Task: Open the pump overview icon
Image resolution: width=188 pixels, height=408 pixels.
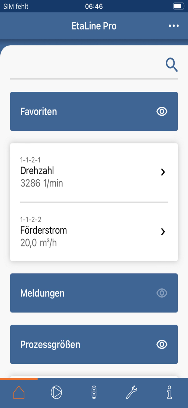Action: tap(56, 392)
